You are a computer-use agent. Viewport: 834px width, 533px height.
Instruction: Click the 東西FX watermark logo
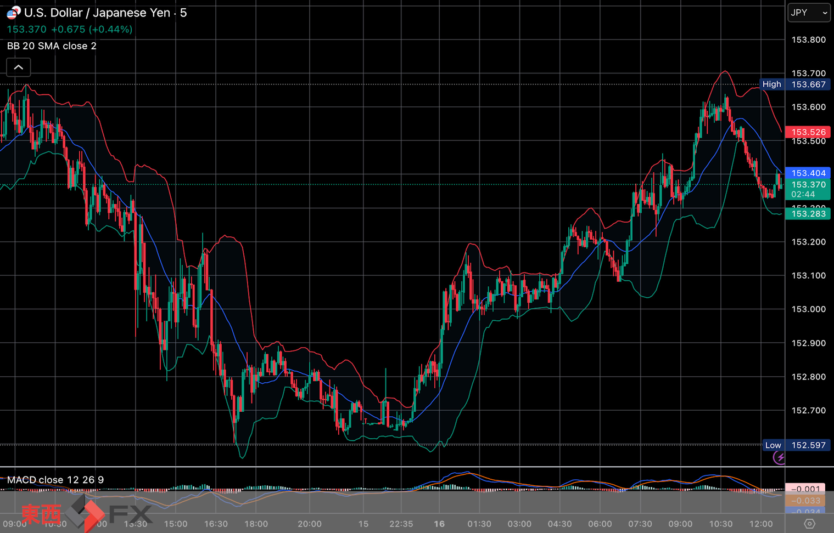(x=85, y=514)
